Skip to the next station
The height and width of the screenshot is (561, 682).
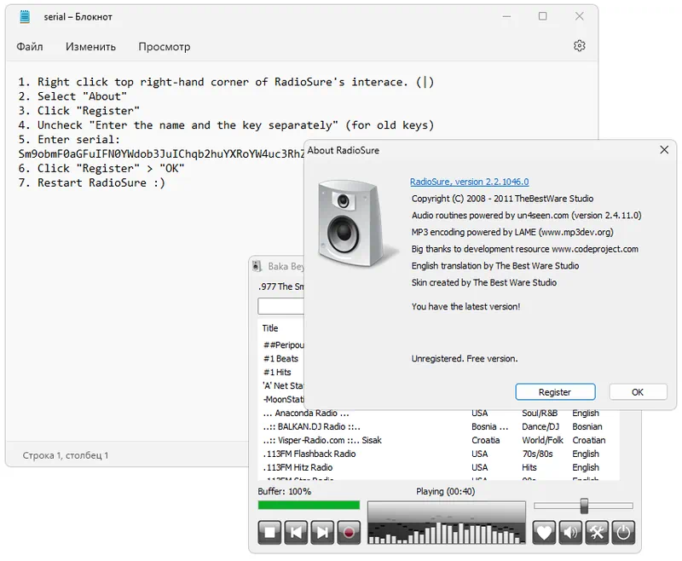click(322, 532)
